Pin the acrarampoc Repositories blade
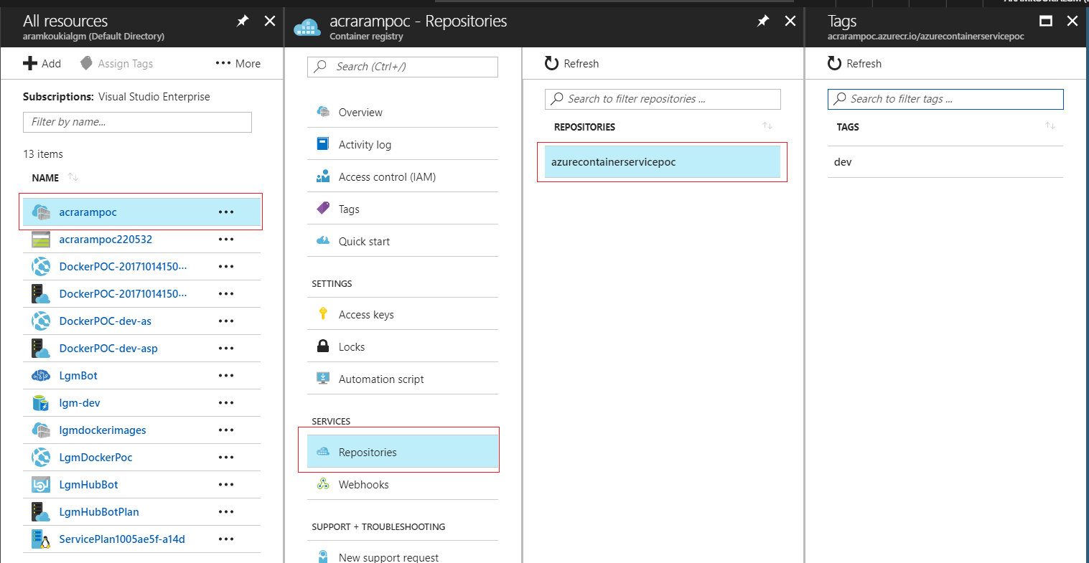This screenshot has width=1089, height=563. tap(763, 22)
